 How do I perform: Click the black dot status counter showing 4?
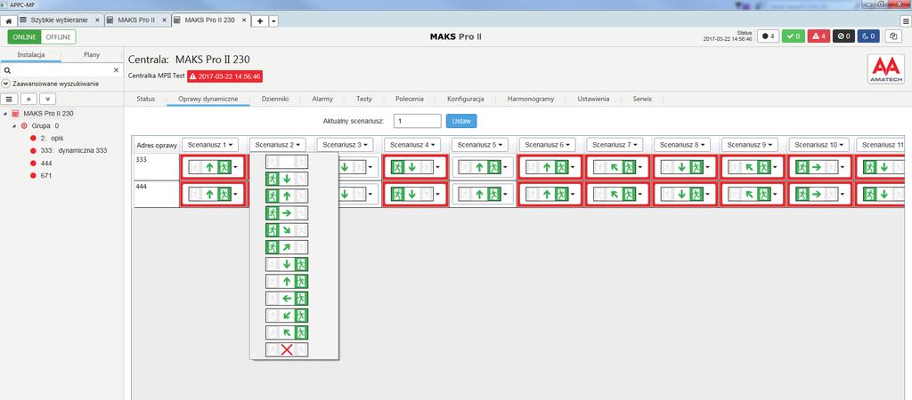click(769, 36)
